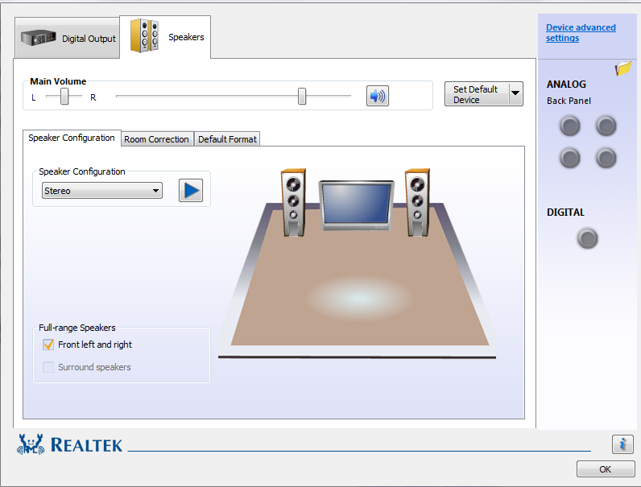Open connector settings folder icon

[x=623, y=68]
